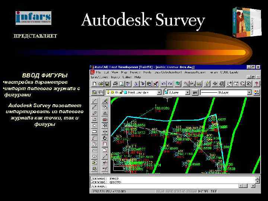Screen dimensions: 268x201
Task: Open the Inquiry menu
Action: 115,77
